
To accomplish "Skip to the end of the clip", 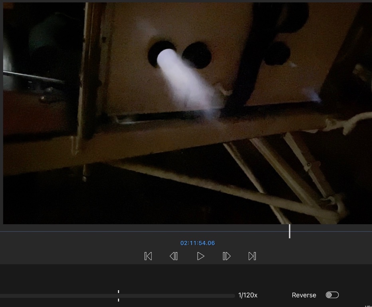I will tap(252, 256).
